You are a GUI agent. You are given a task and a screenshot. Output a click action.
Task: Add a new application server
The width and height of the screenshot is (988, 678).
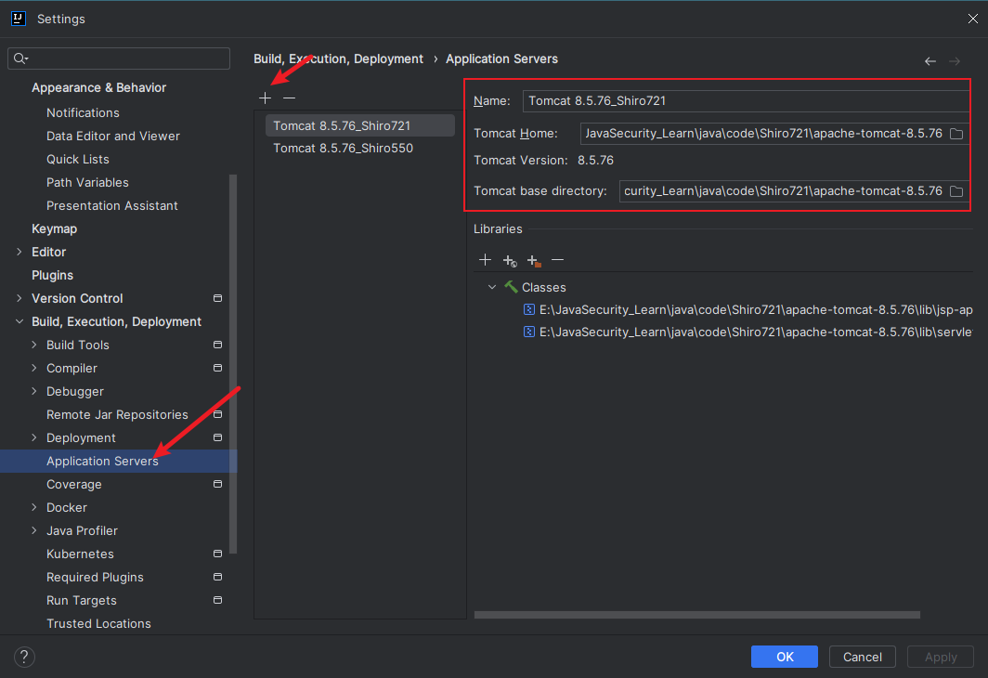point(266,98)
